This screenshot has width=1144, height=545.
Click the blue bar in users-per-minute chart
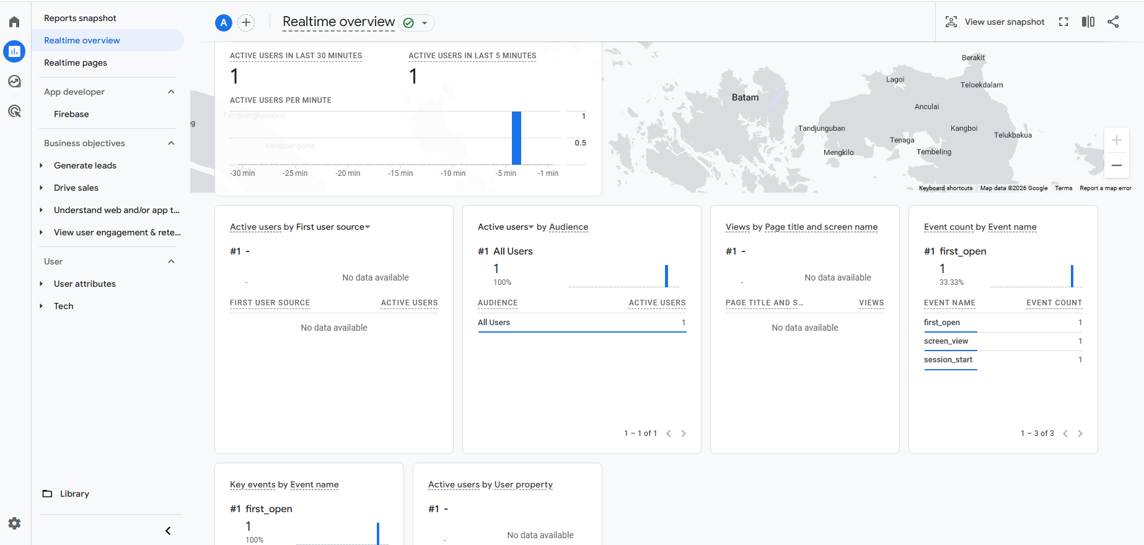pyautogui.click(x=516, y=138)
